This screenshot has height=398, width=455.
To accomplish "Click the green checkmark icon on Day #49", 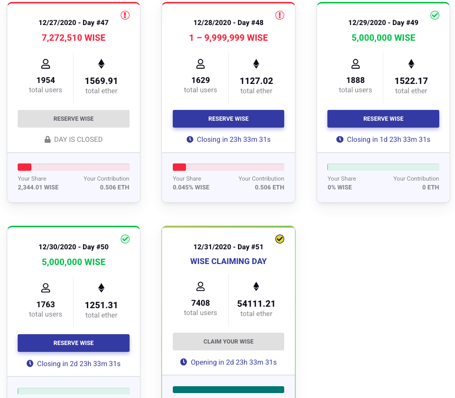I will pos(435,15).
